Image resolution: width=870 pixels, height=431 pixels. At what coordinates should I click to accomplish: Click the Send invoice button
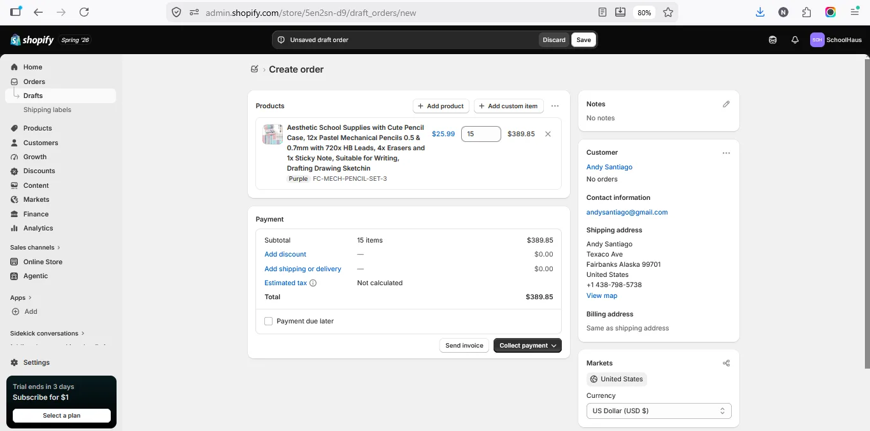pyautogui.click(x=464, y=345)
